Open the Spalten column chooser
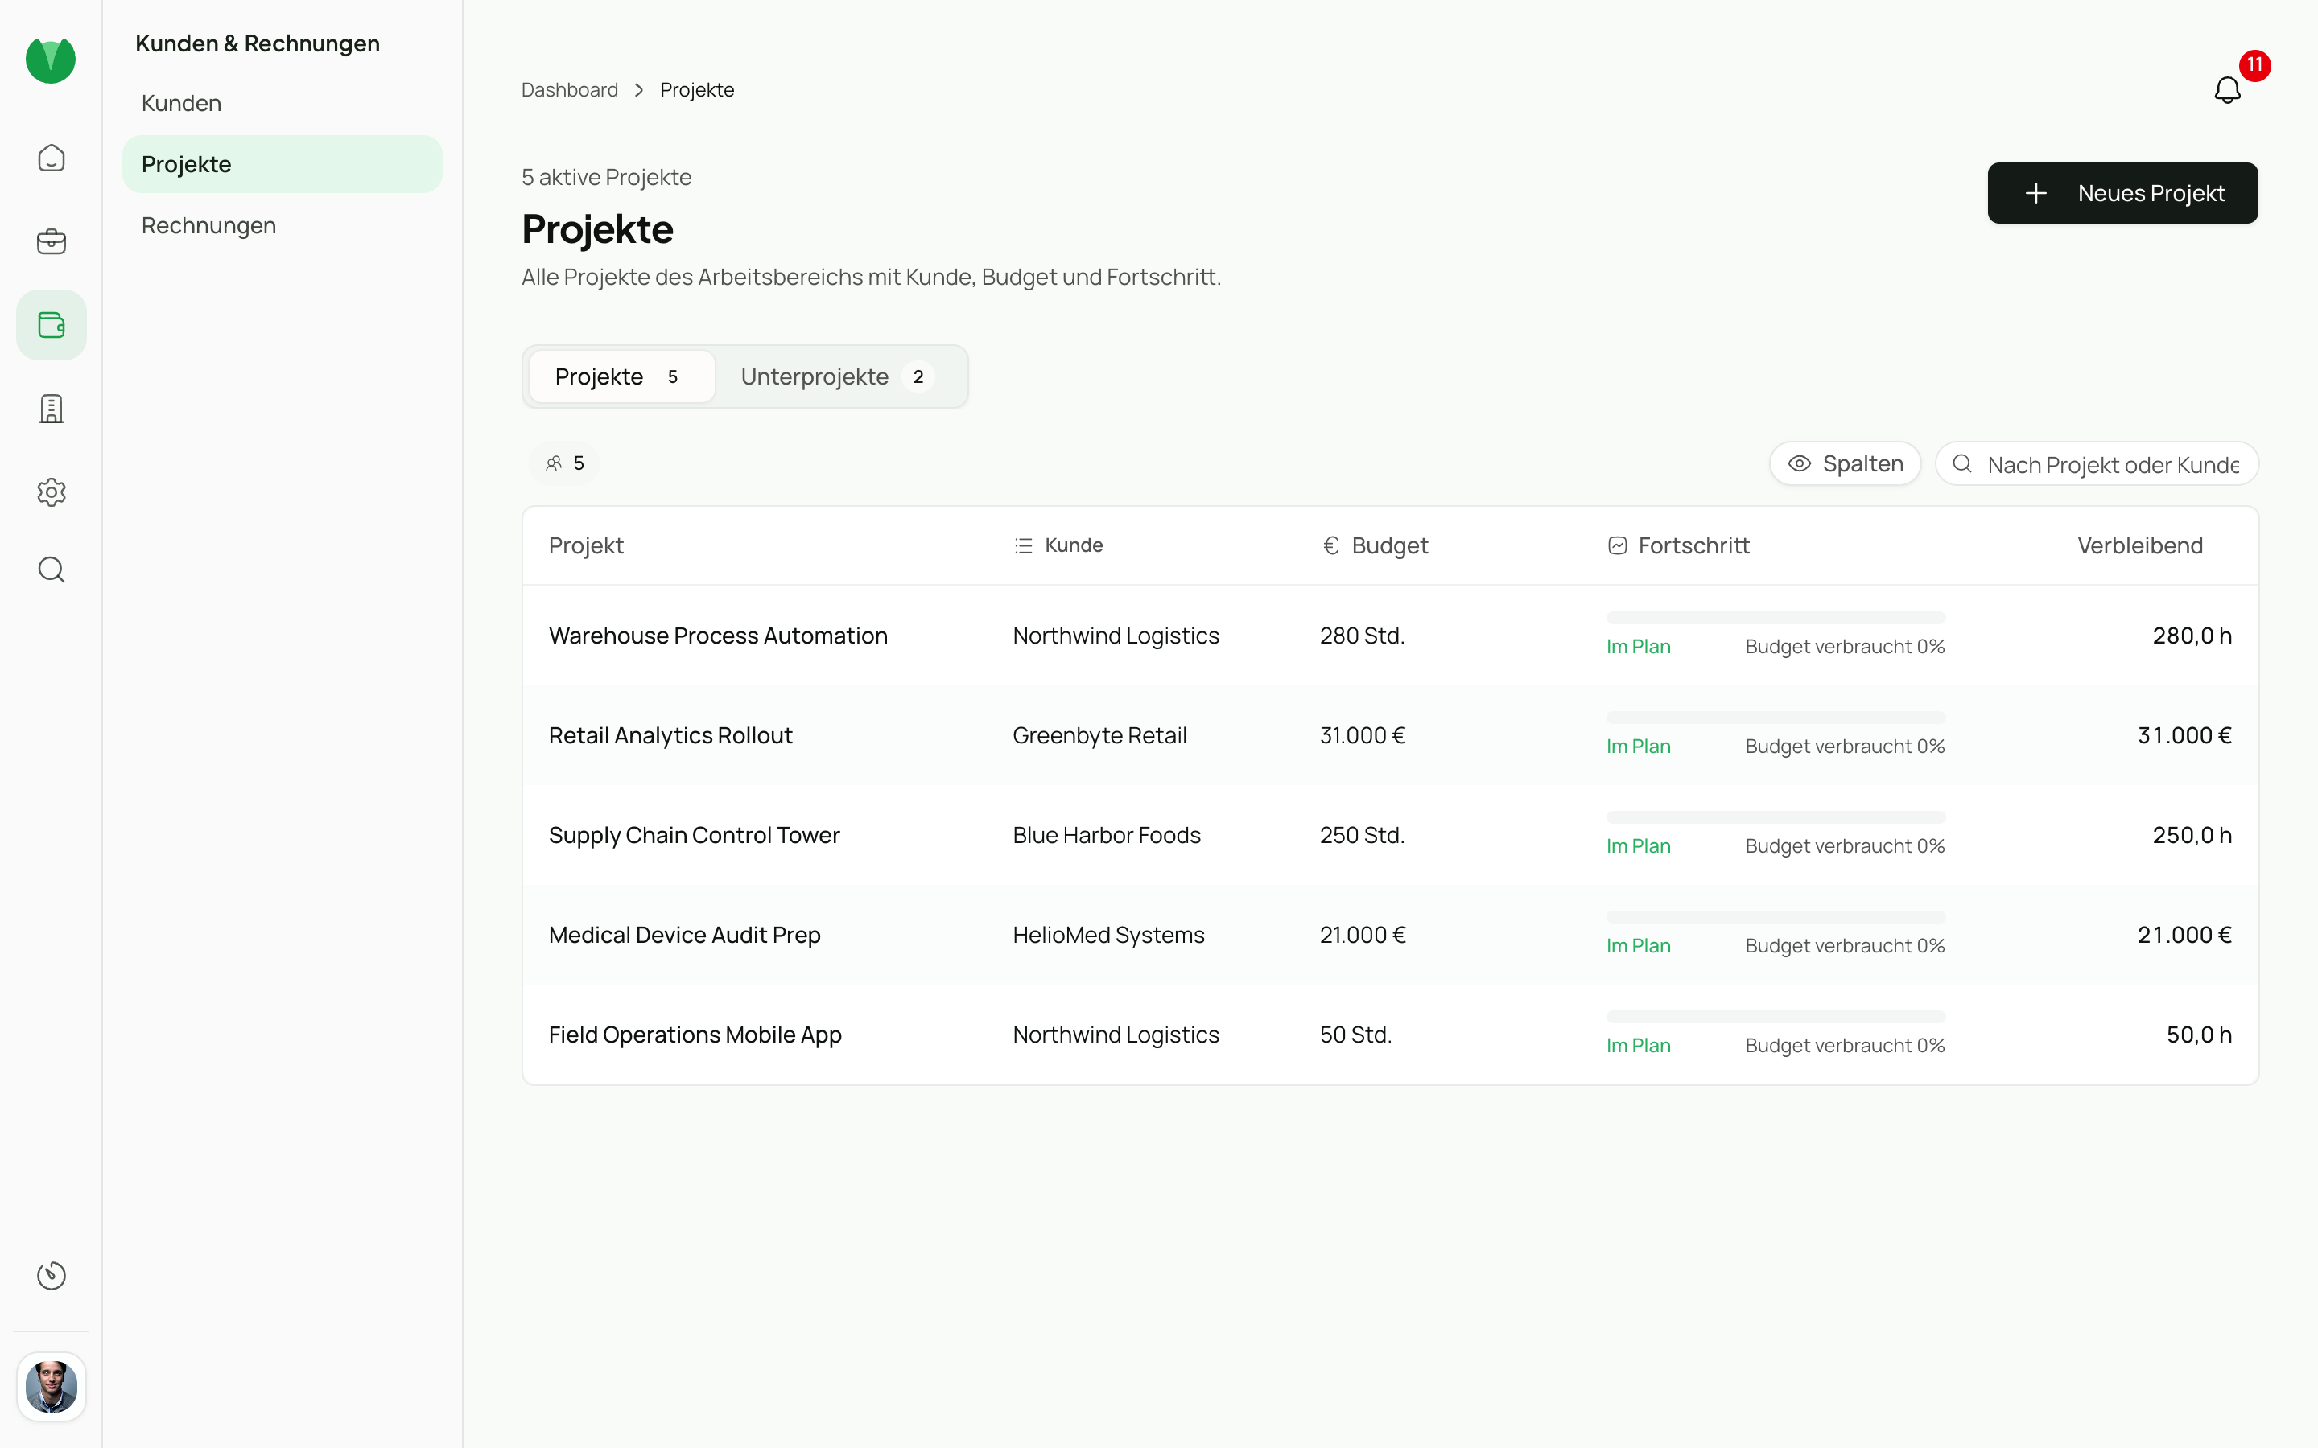Screen dimensions: 2318x1448 point(1845,463)
